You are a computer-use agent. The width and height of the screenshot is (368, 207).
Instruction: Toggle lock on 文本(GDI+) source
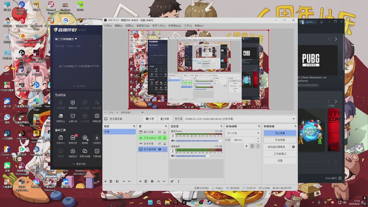point(165,138)
